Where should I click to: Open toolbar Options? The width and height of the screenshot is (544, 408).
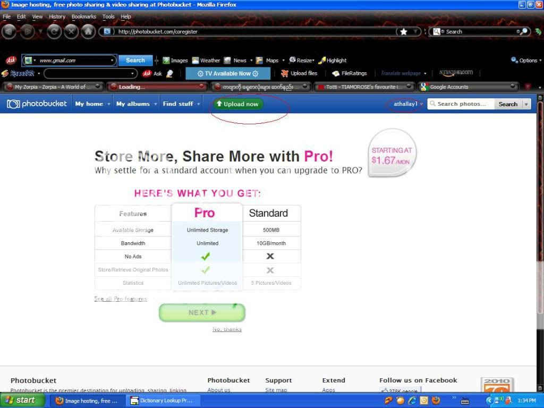click(526, 61)
